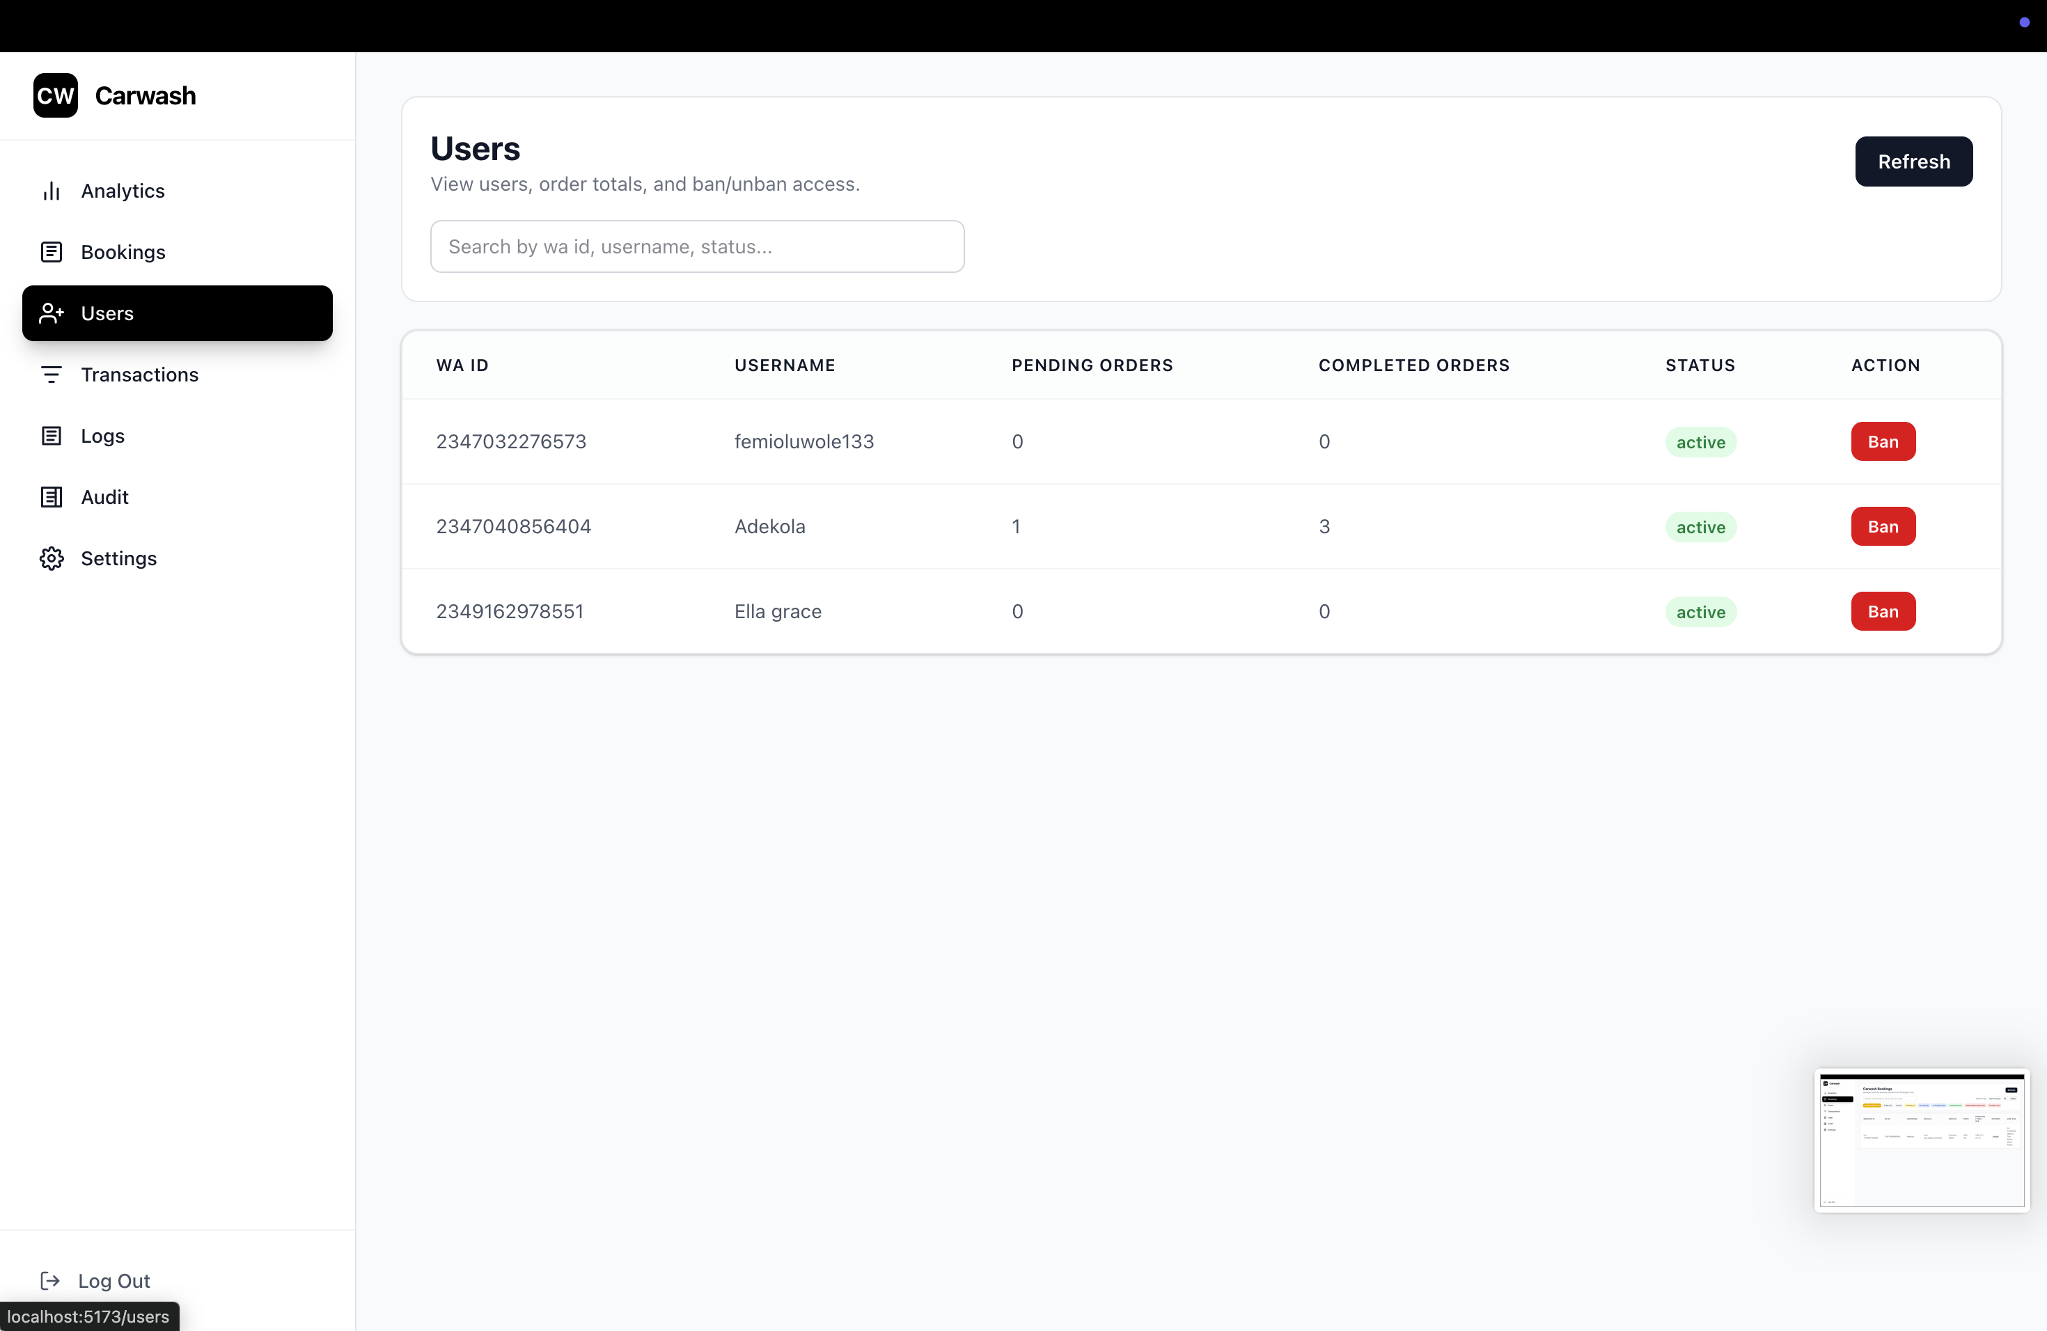Image resolution: width=2047 pixels, height=1331 pixels.
Task: Click Adekola's active status badge
Action: pos(1700,527)
